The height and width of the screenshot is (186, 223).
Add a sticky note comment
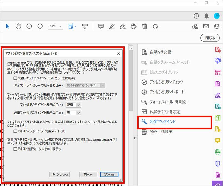coord(101,26)
